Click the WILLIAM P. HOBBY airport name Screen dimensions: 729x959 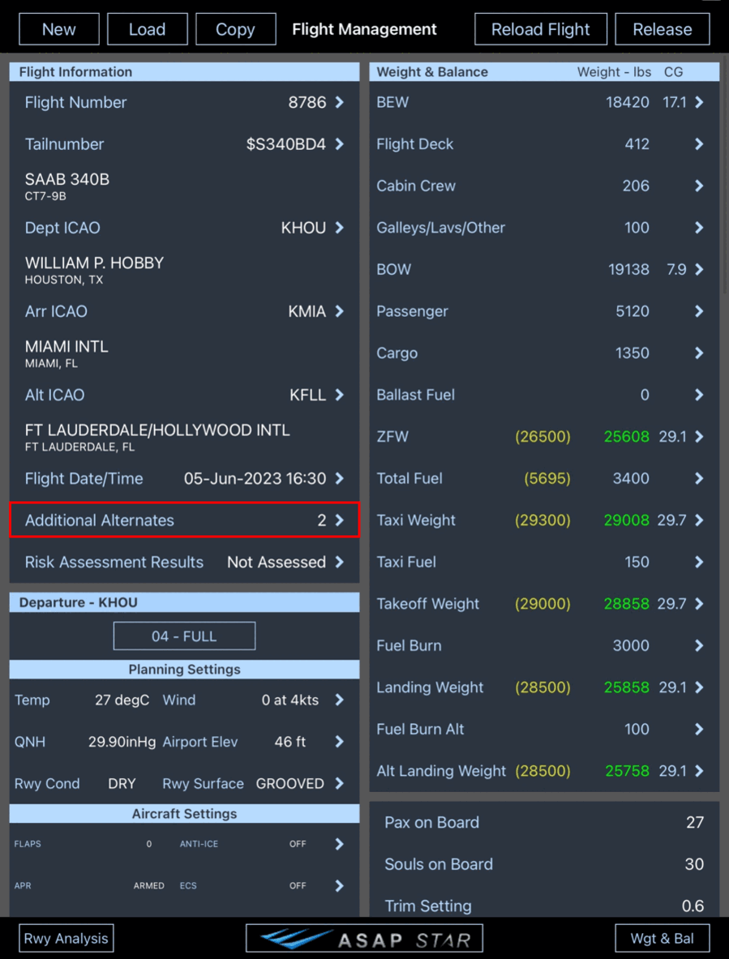[94, 263]
